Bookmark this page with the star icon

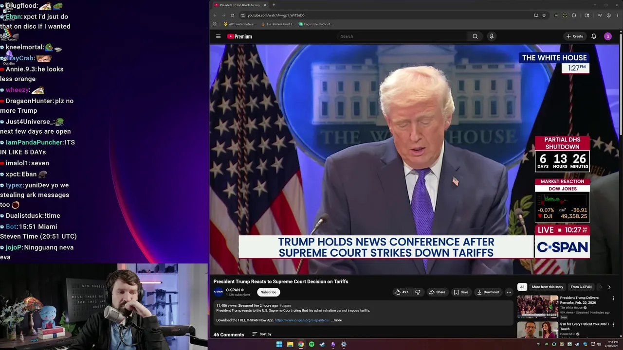click(544, 15)
